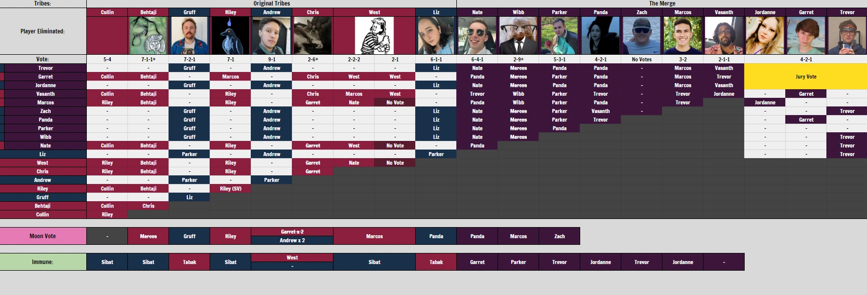
Task: Click Parker's eliminated player photo
Action: pyautogui.click(x=559, y=35)
